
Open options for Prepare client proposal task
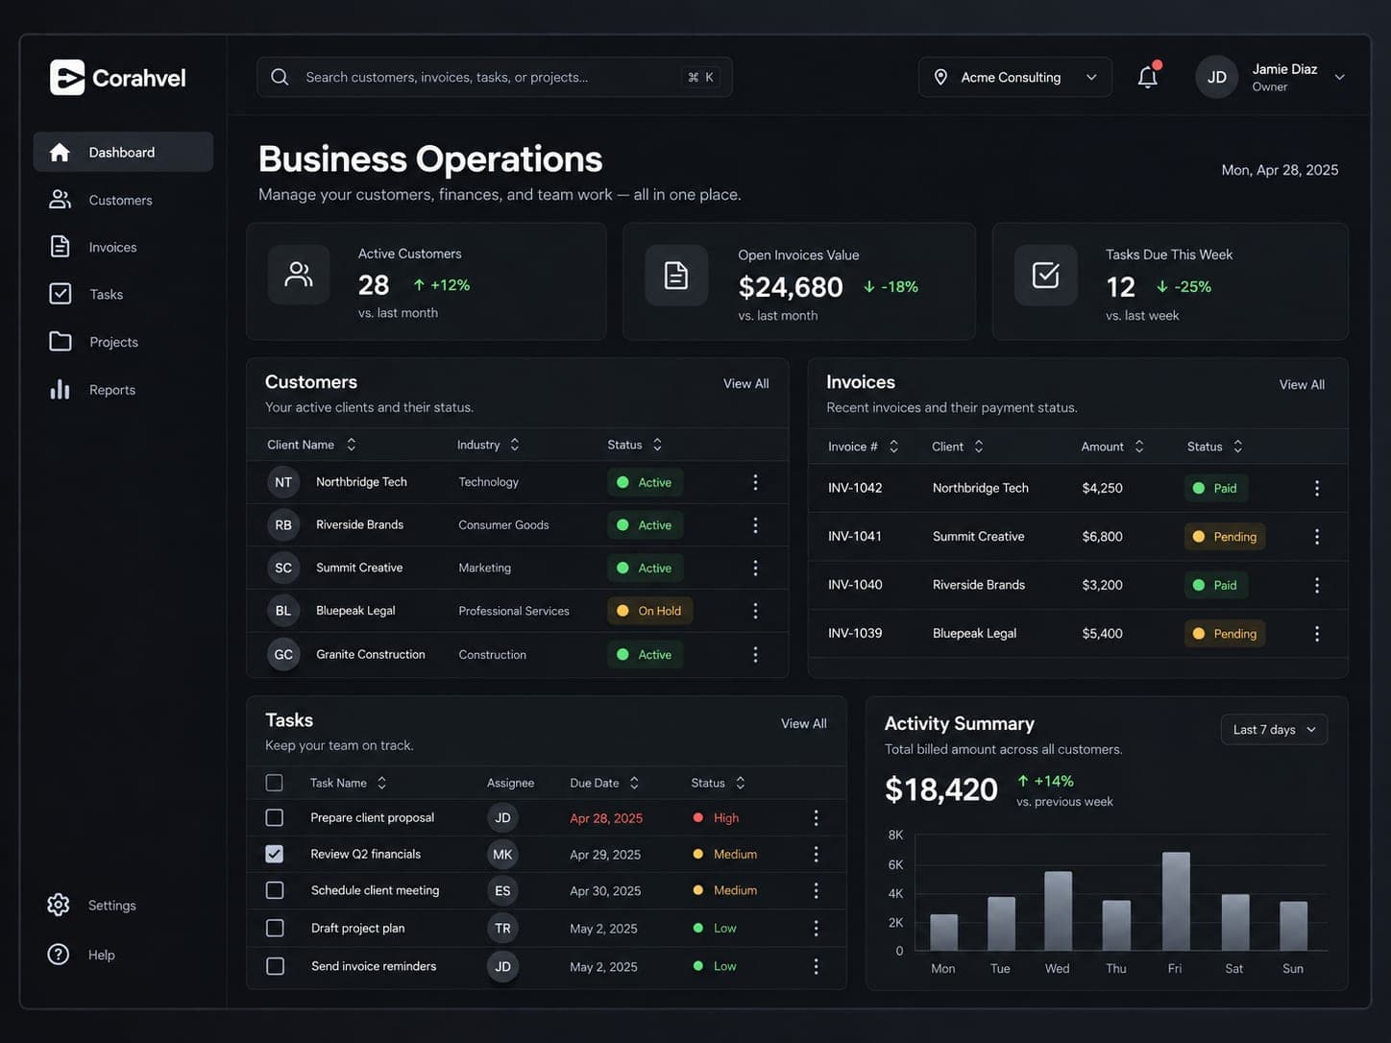point(816,817)
